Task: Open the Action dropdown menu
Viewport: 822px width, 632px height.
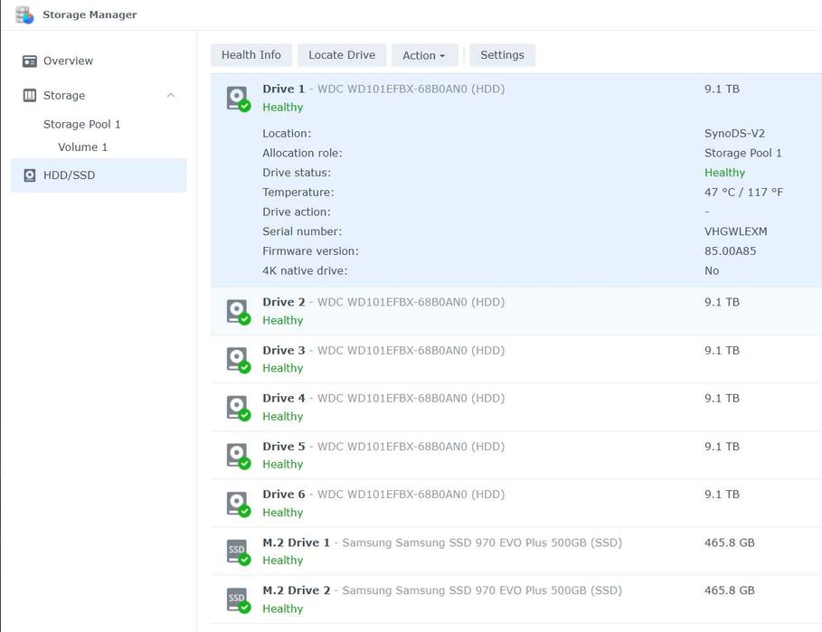Action: (424, 55)
